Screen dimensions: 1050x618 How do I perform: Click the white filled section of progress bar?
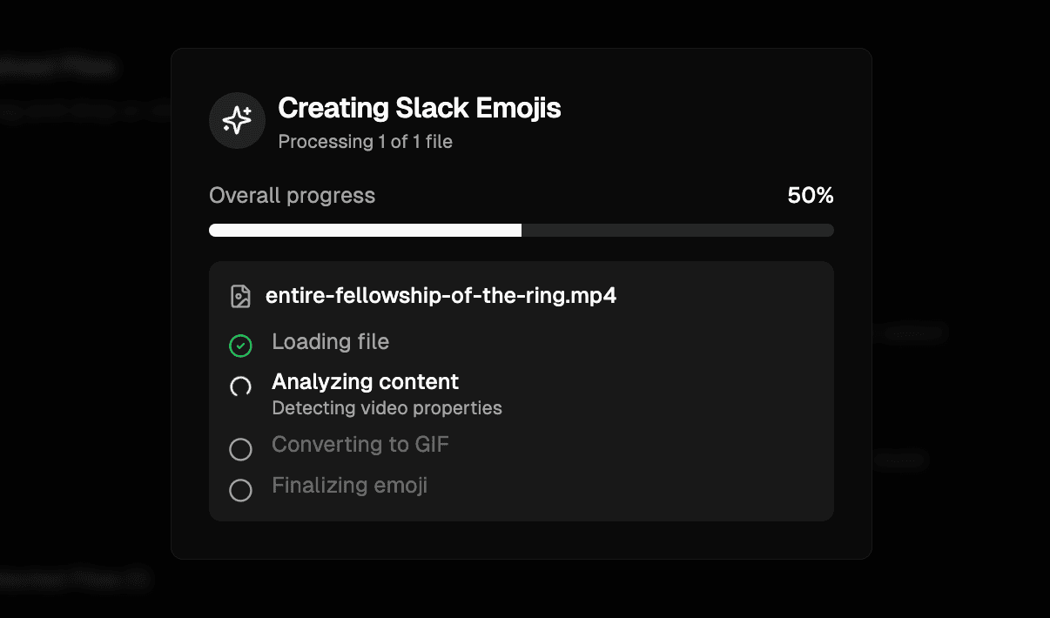coord(365,231)
